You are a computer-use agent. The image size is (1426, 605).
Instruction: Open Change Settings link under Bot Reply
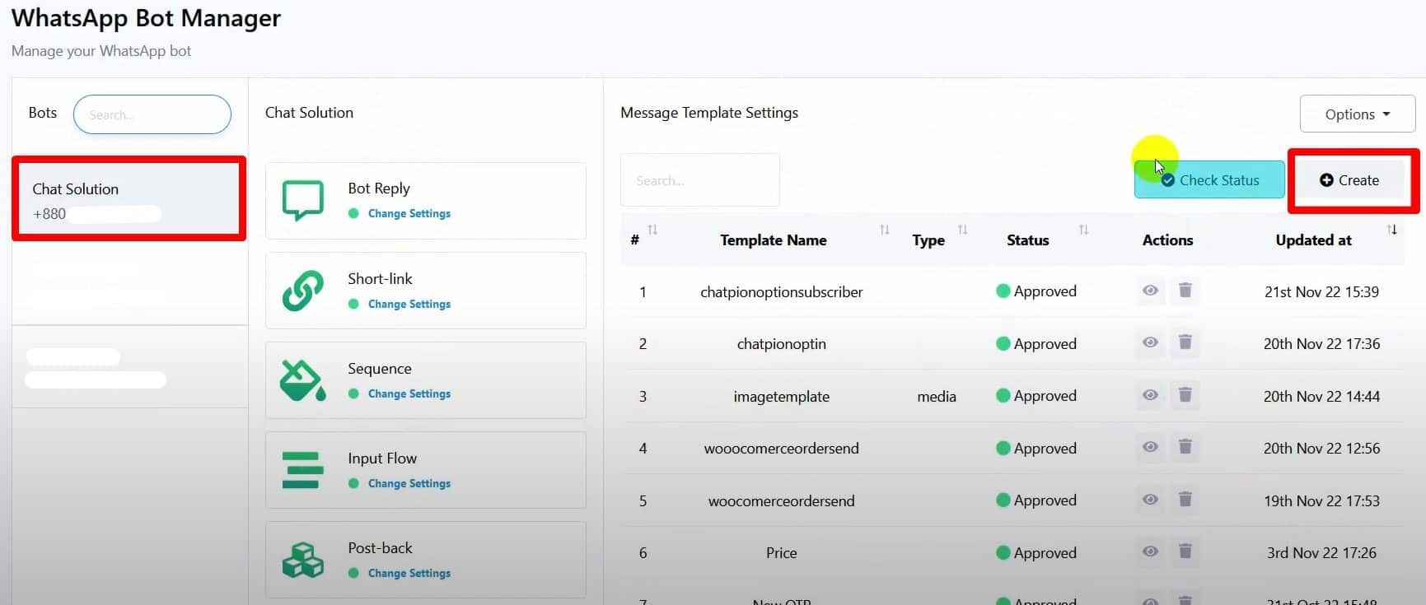pos(409,213)
